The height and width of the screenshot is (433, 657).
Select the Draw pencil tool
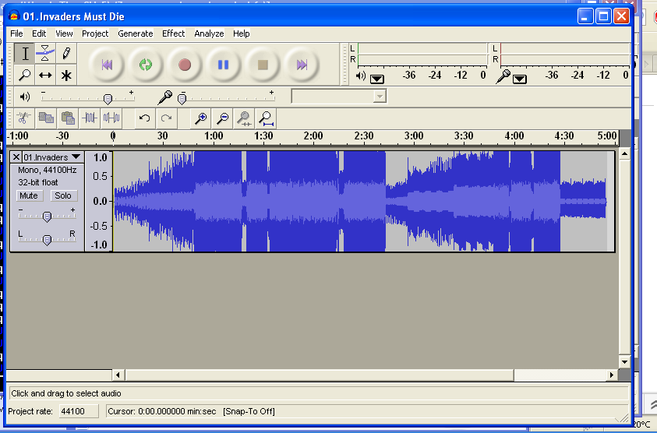click(66, 54)
